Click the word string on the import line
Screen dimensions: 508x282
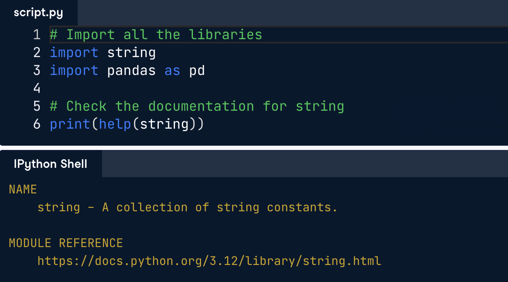(x=131, y=53)
